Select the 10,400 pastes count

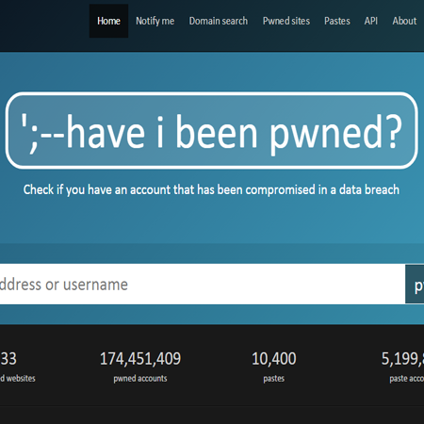click(274, 359)
